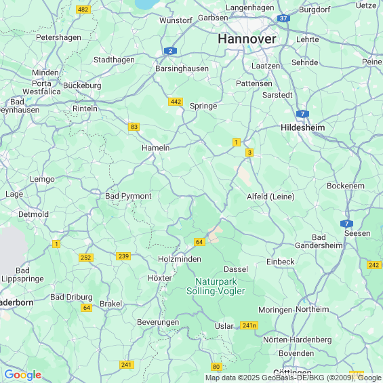Screen dimensions: 383x383
Task: Click the Naturpark Solling-Vogler label
Action: pyautogui.click(x=216, y=286)
